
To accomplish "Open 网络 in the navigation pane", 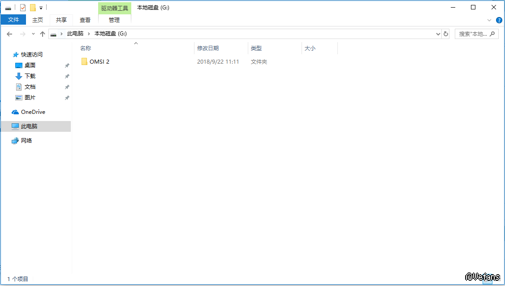I will pyautogui.click(x=26, y=140).
